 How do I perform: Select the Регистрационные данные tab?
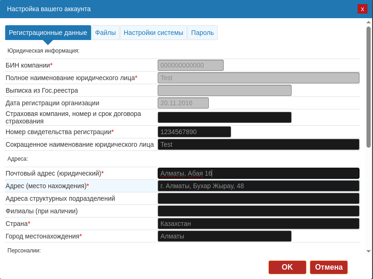pyautogui.click(x=48, y=33)
